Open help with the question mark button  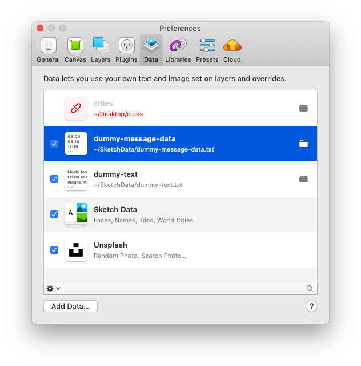(311, 307)
